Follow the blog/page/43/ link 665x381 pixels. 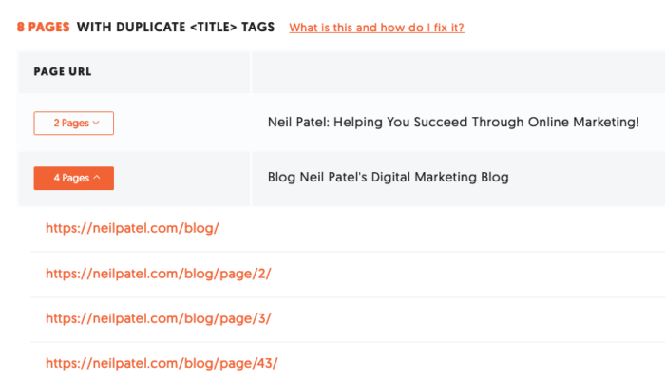pyautogui.click(x=161, y=364)
